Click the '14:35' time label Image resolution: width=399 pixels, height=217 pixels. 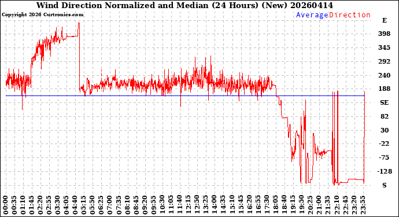click(x=223, y=205)
